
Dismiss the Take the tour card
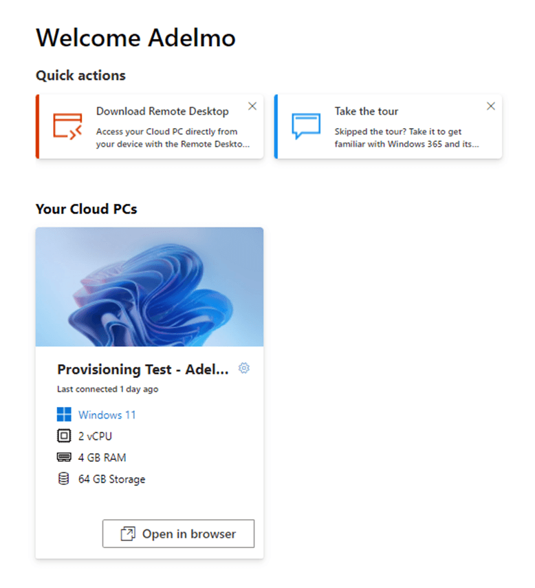491,106
